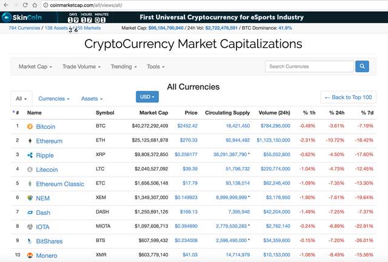388x262 pixels.
Task: Expand the Trade Volume dropdown
Action: click(x=81, y=67)
